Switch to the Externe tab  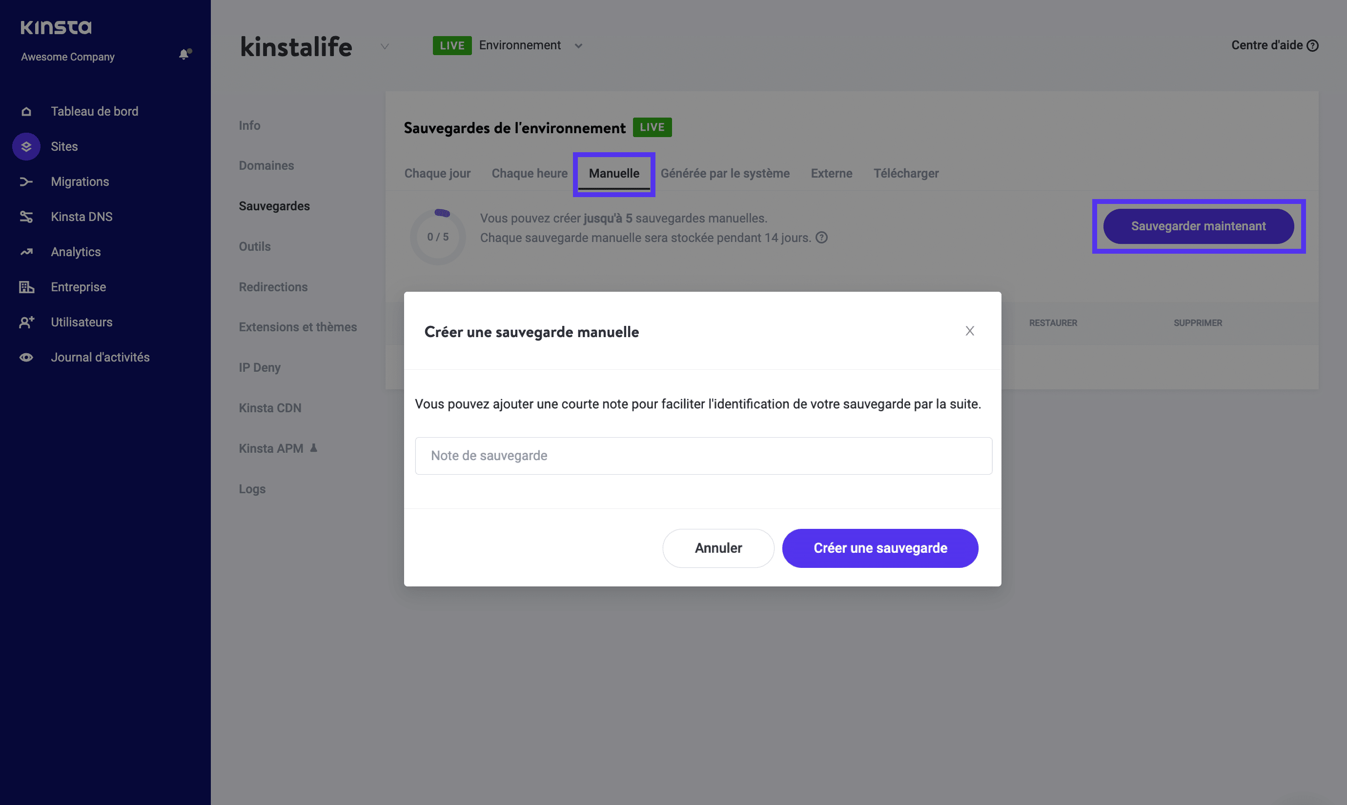pos(832,173)
